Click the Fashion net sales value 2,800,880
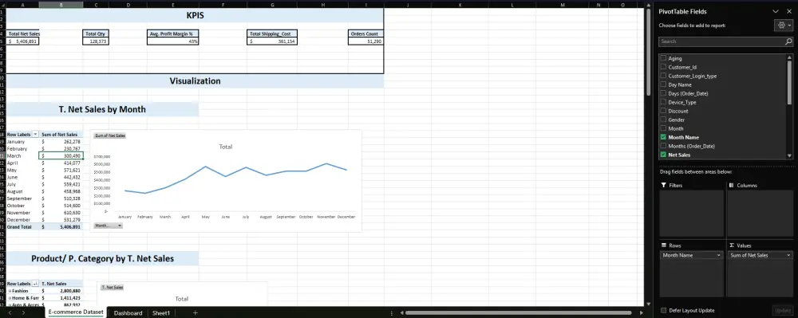 [61, 291]
